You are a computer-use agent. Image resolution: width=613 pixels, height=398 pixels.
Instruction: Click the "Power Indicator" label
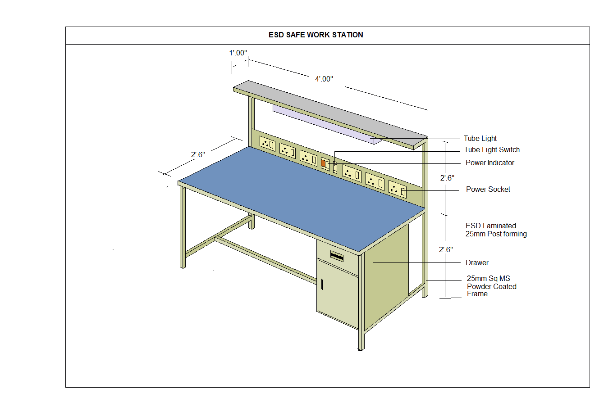[x=489, y=163]
